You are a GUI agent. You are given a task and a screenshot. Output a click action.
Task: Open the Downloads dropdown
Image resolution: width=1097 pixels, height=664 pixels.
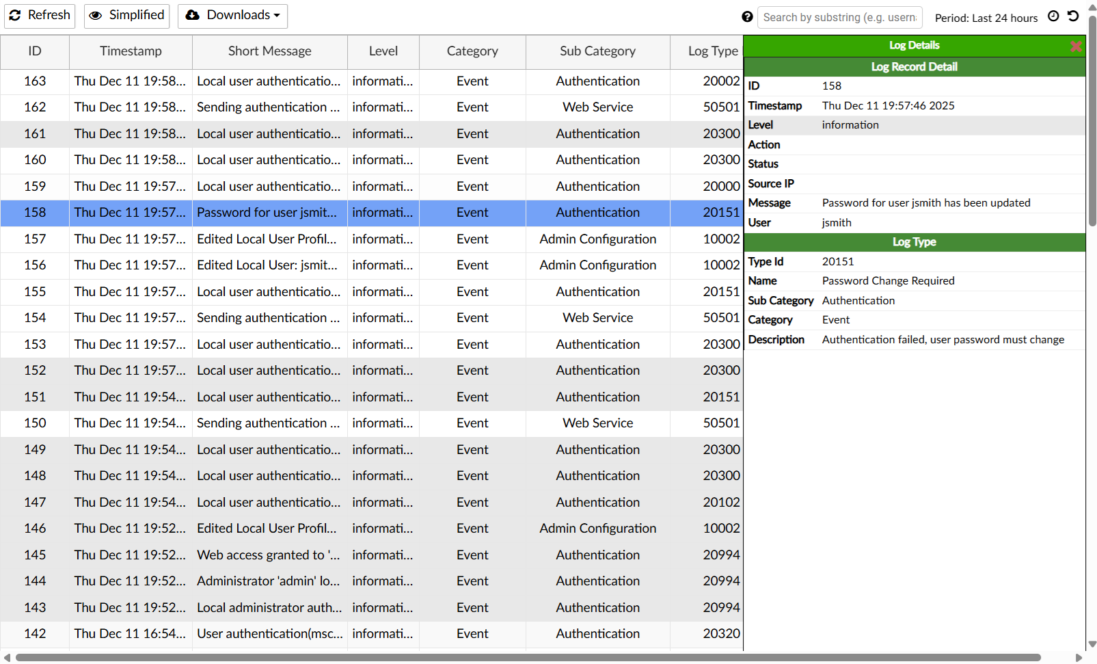pos(232,16)
